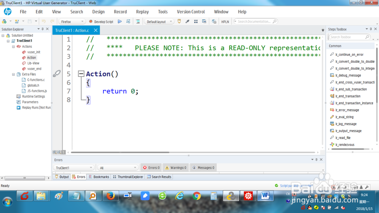379x213 pixels.
Task: Click the HPLN toolbar button
Action: tap(225, 22)
